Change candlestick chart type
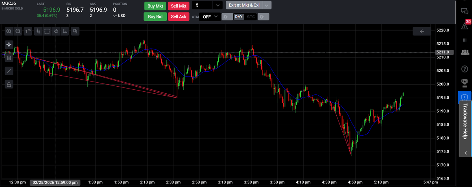Screen dimensions: 472x187 click(39, 31)
